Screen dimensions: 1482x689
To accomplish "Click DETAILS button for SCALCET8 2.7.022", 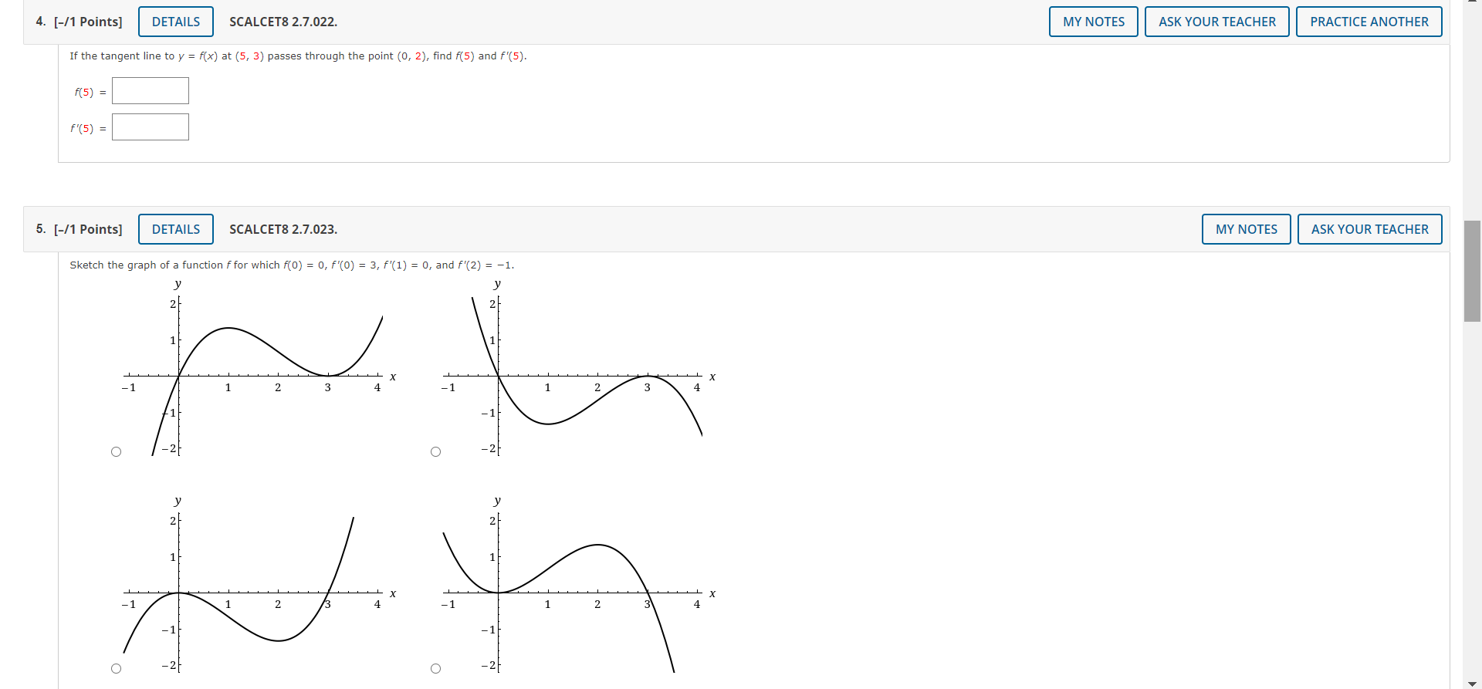I will coord(175,21).
